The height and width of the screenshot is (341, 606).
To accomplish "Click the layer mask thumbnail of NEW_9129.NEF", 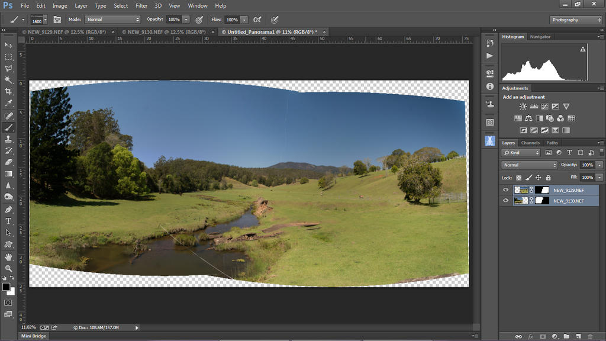I will (542, 190).
